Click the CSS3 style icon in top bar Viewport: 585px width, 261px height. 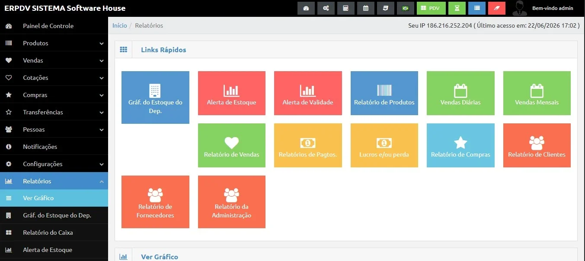tap(386, 8)
